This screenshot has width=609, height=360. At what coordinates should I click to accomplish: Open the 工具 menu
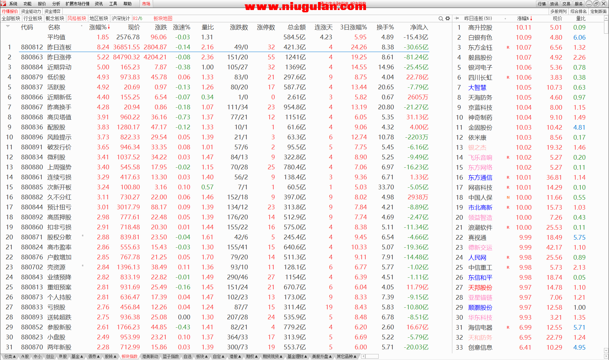pos(113,4)
